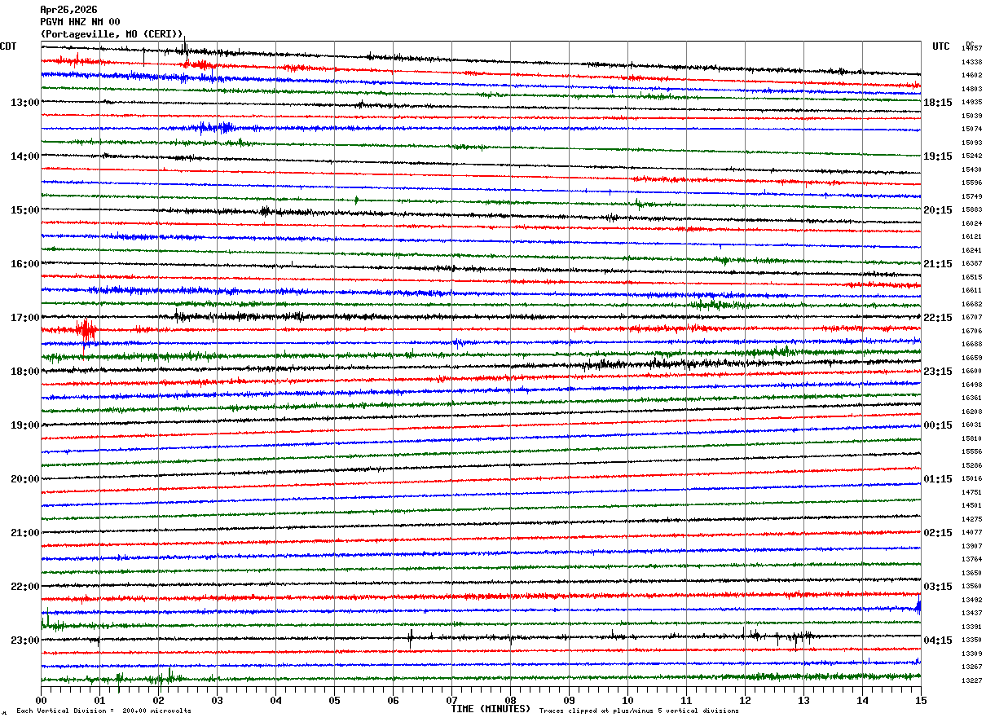
Task: Click the traces clipped footnote text
Action: (x=639, y=711)
